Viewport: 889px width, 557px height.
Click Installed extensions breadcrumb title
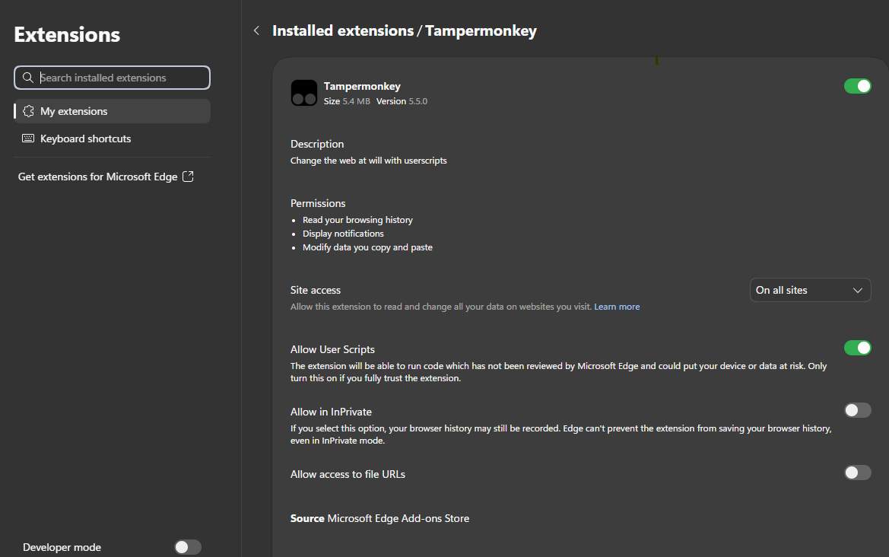click(x=343, y=30)
